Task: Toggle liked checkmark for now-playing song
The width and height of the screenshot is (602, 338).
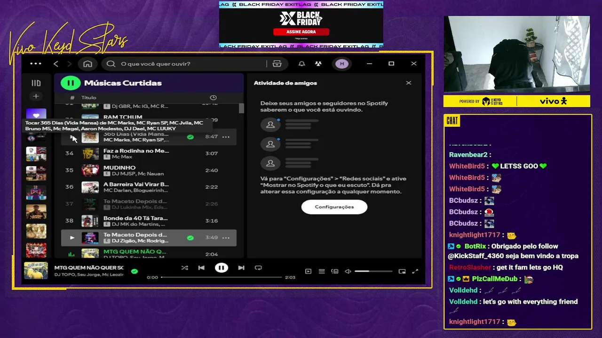Action: (x=135, y=271)
